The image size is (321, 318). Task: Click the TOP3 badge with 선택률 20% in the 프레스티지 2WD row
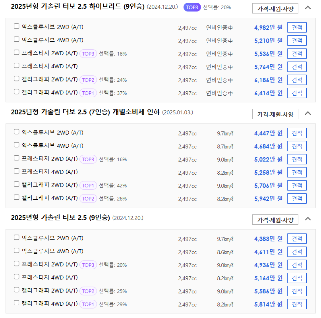(88, 265)
